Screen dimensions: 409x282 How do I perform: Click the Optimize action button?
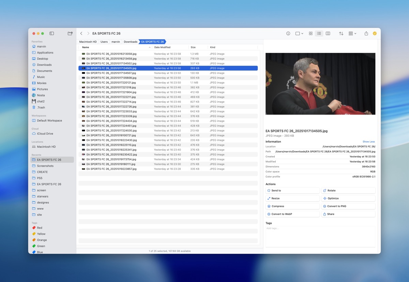click(x=348, y=198)
